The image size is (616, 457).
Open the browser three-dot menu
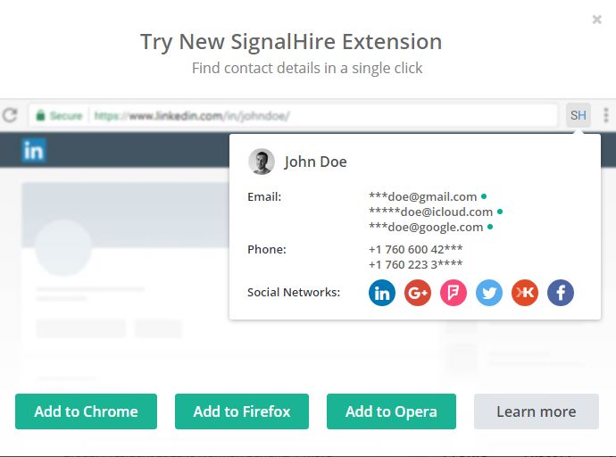tap(606, 115)
